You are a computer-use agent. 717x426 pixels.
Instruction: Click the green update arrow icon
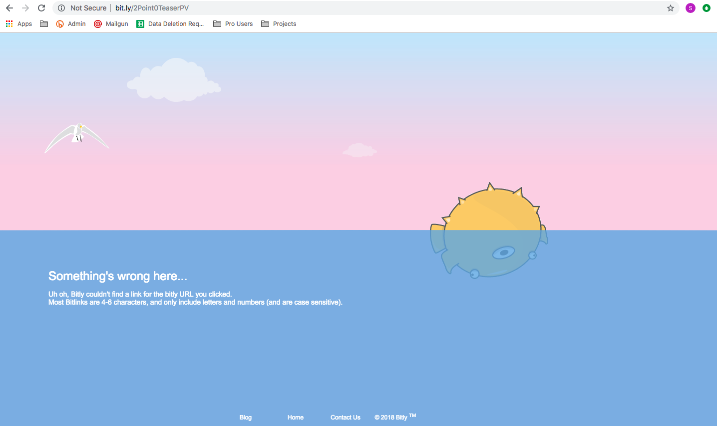[707, 8]
